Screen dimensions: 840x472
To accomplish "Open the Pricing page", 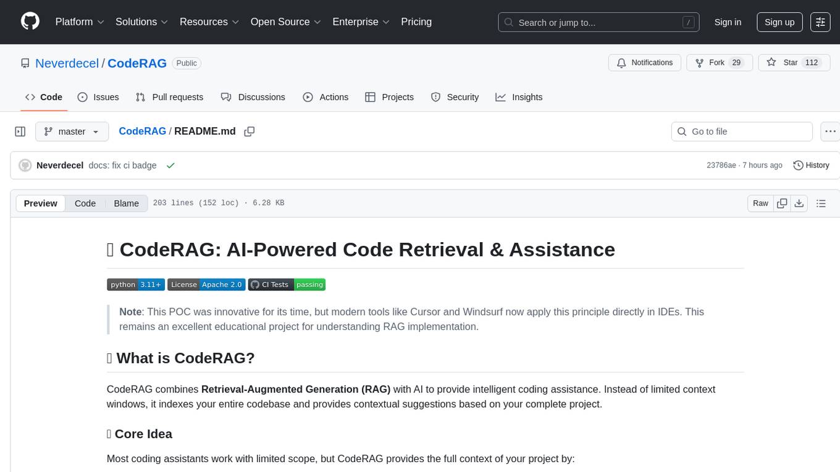I will [x=416, y=22].
